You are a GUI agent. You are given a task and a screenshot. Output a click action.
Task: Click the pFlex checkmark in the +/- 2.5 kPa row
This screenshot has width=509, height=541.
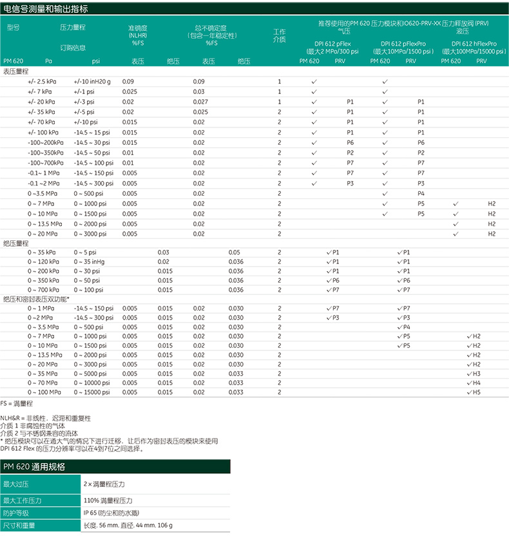click(314, 82)
